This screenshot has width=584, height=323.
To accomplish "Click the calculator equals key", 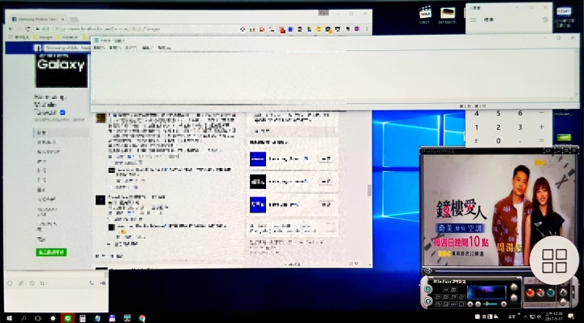I will [541, 140].
